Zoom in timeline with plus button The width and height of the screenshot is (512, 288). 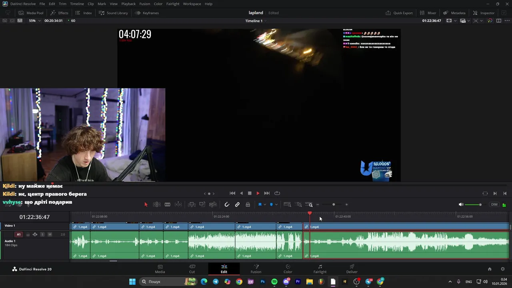pos(346,204)
